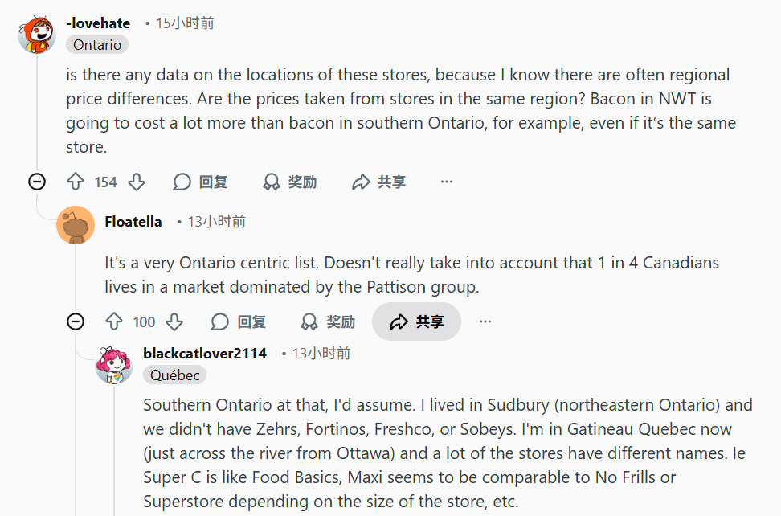Screen dimensions: 781x516
Task: Give award to -lovehate's comment
Action: [290, 182]
